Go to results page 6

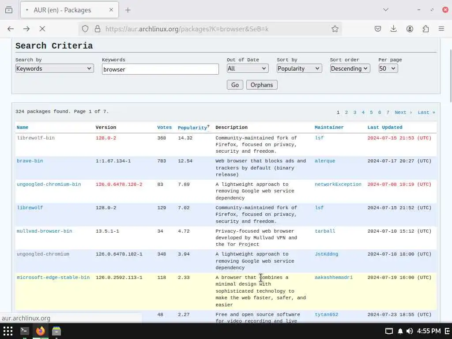pyautogui.click(x=380, y=113)
